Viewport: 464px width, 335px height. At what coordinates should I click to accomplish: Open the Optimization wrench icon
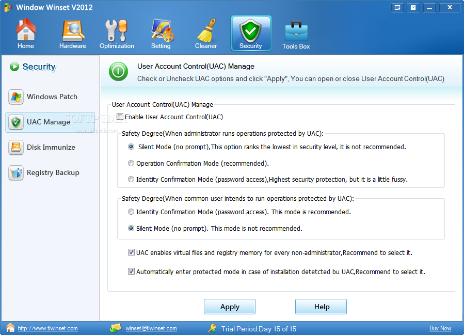(x=116, y=30)
